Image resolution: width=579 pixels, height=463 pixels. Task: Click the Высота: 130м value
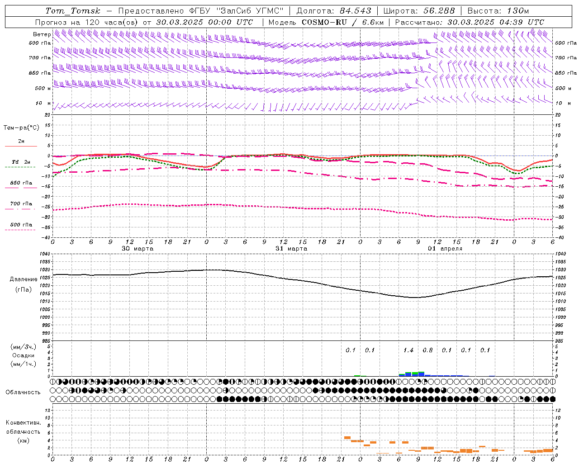[x=498, y=11]
